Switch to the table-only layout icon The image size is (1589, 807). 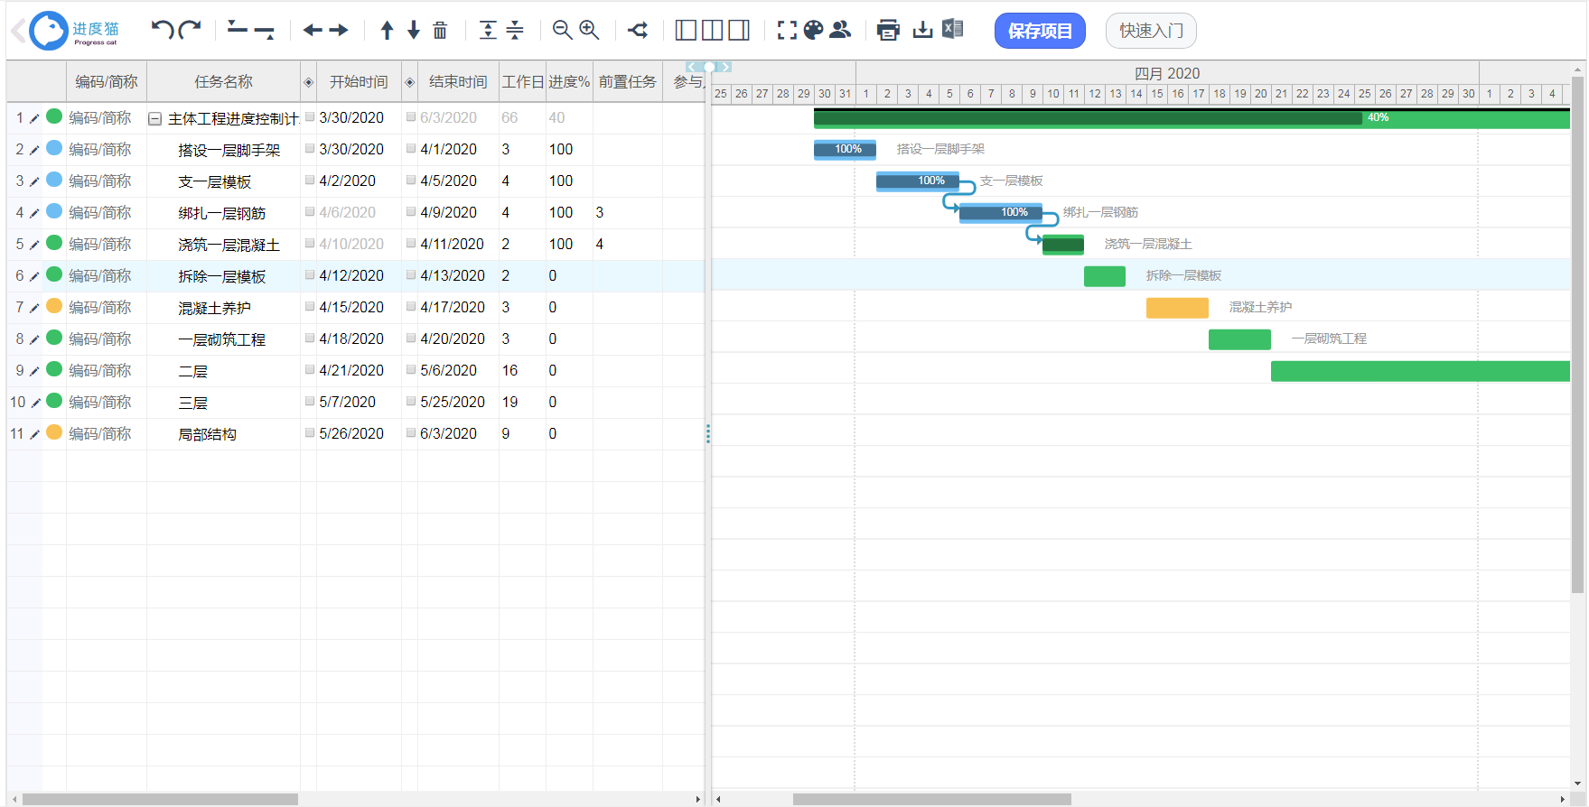(x=686, y=30)
